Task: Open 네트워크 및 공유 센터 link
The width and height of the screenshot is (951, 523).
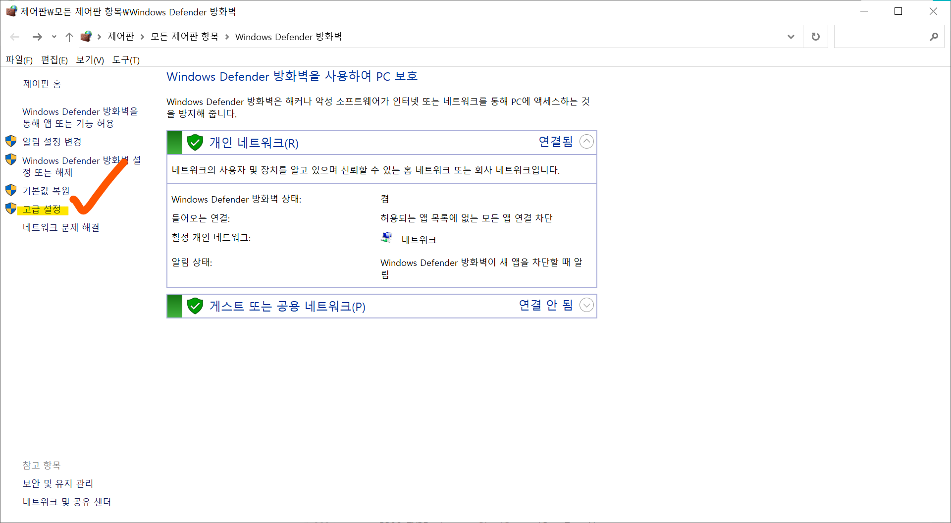Action: click(67, 502)
